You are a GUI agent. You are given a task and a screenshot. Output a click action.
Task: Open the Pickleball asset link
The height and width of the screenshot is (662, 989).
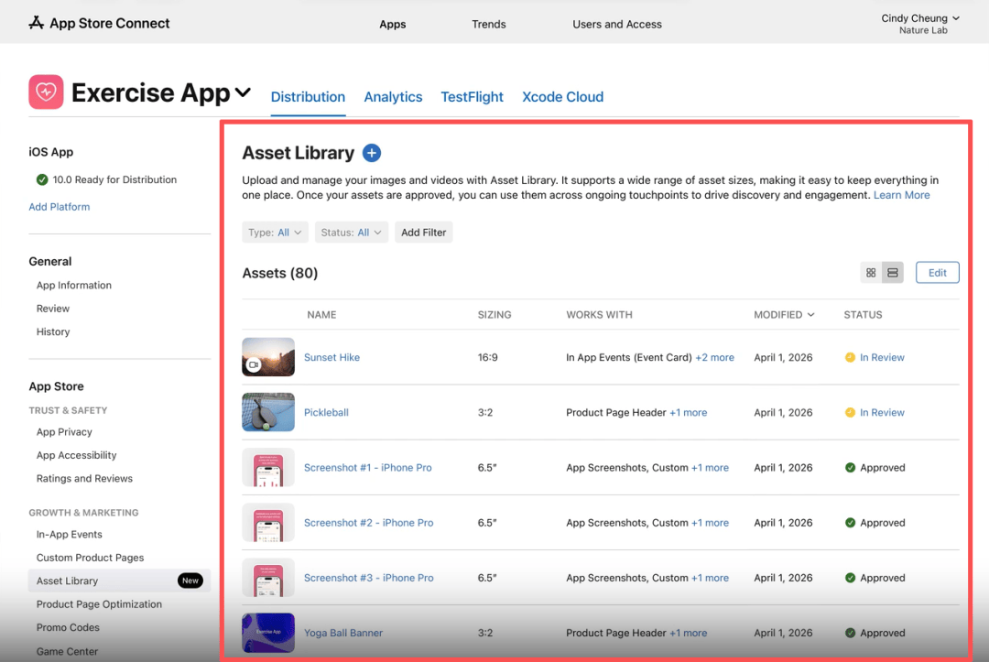click(x=326, y=412)
